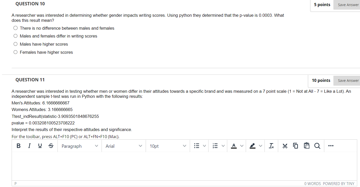Clear formatting with the Tx icon
This screenshot has height=187, width=360.
[271, 146]
